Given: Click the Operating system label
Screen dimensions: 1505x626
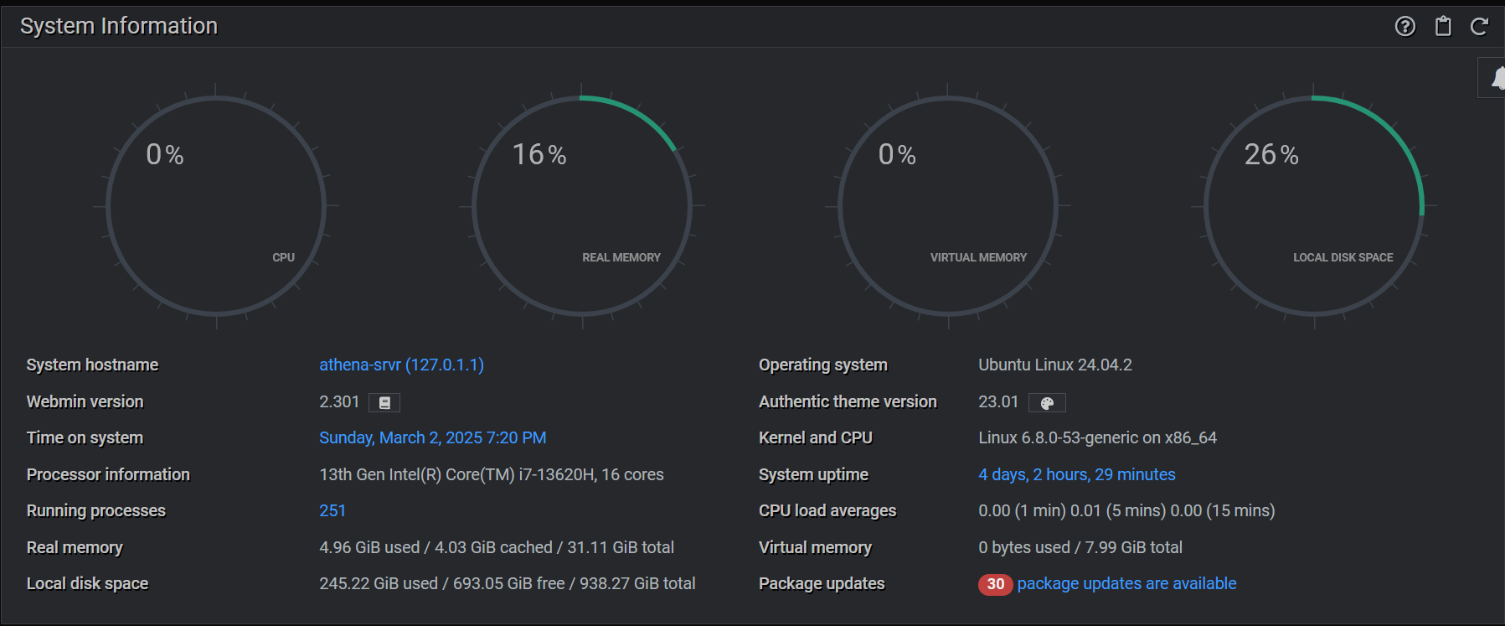Looking at the screenshot, I should click(823, 365).
